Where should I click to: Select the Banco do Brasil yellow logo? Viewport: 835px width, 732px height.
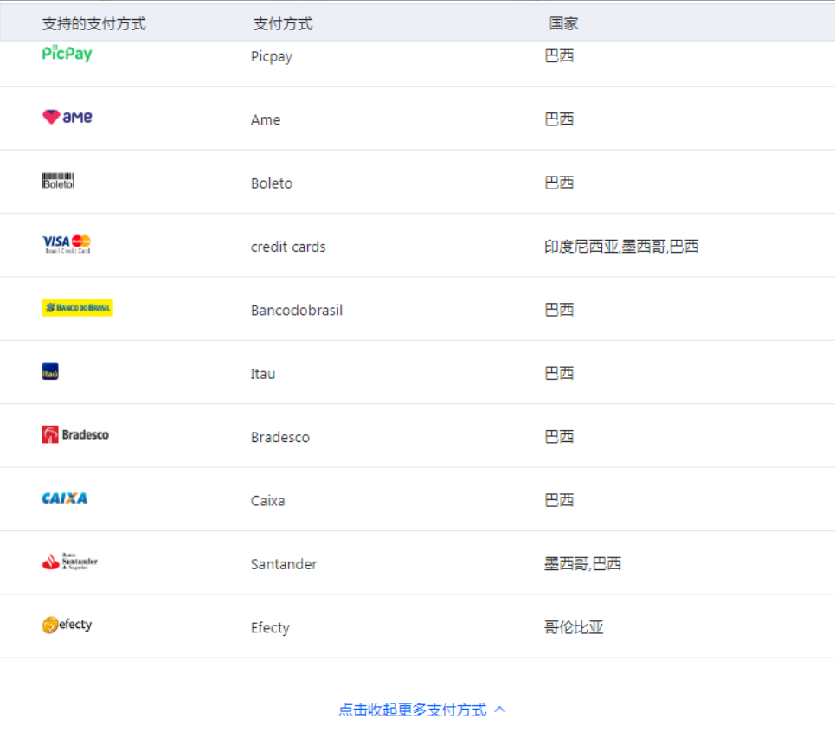[76, 307]
